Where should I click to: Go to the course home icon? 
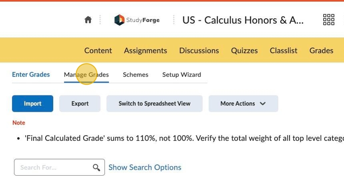point(88,20)
